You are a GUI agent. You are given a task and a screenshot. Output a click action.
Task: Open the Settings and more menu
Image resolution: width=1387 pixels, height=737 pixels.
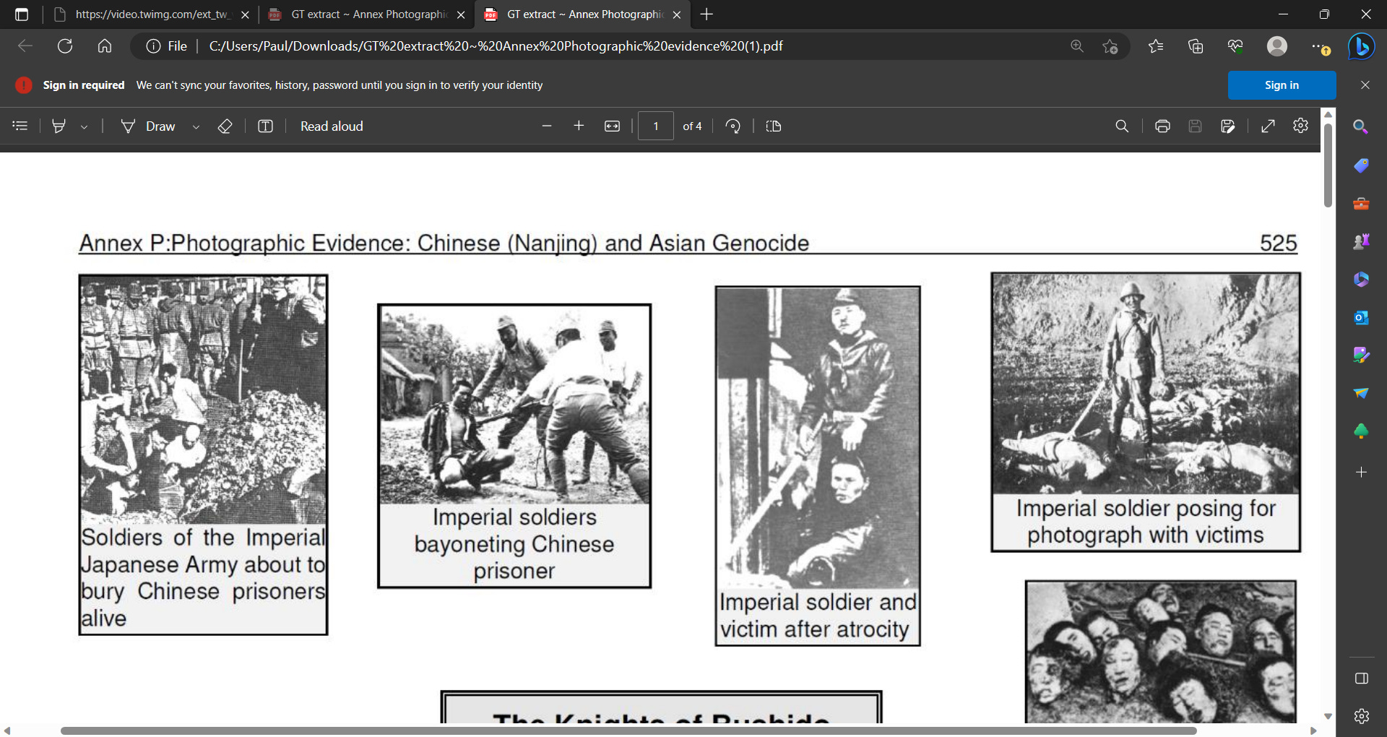pyautogui.click(x=1321, y=46)
